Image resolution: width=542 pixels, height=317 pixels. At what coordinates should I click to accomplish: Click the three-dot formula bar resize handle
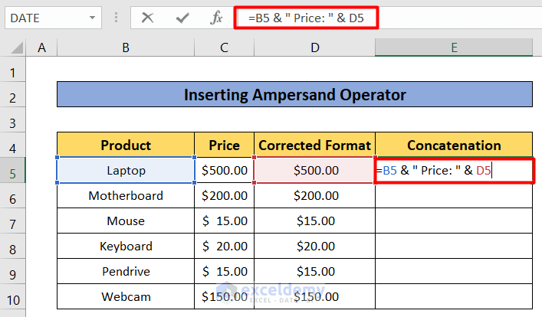pos(117,17)
